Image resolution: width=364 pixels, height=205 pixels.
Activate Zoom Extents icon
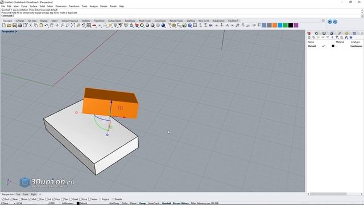point(73,25)
